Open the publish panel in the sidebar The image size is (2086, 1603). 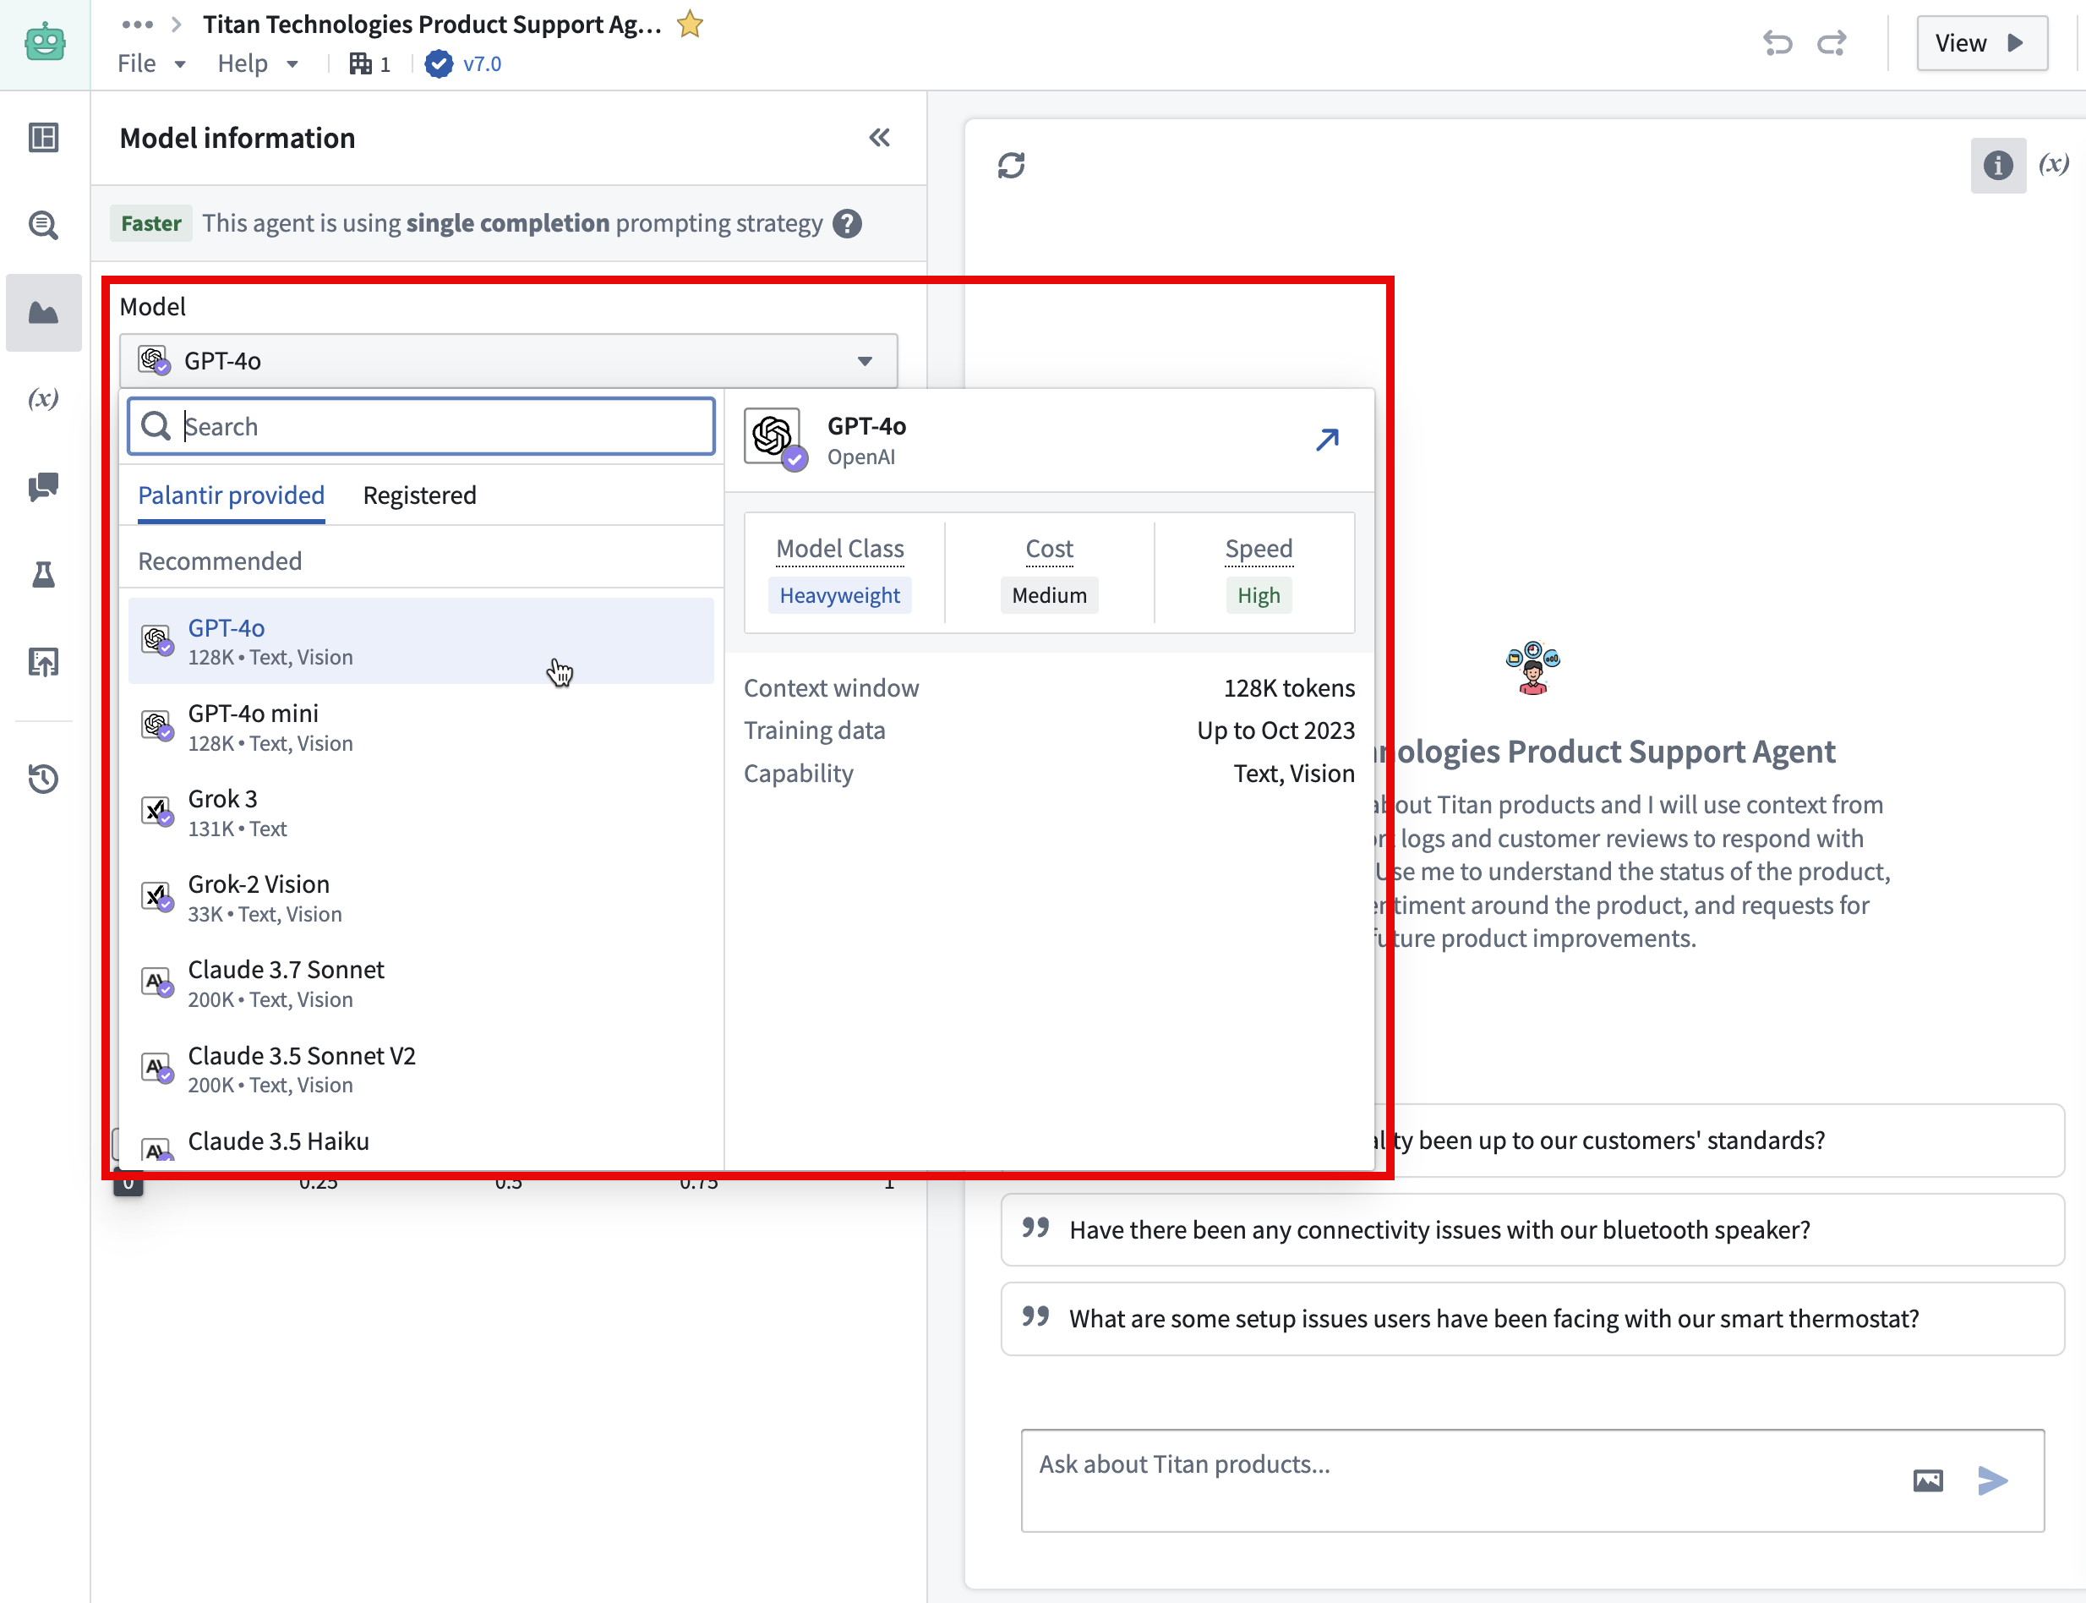(43, 661)
